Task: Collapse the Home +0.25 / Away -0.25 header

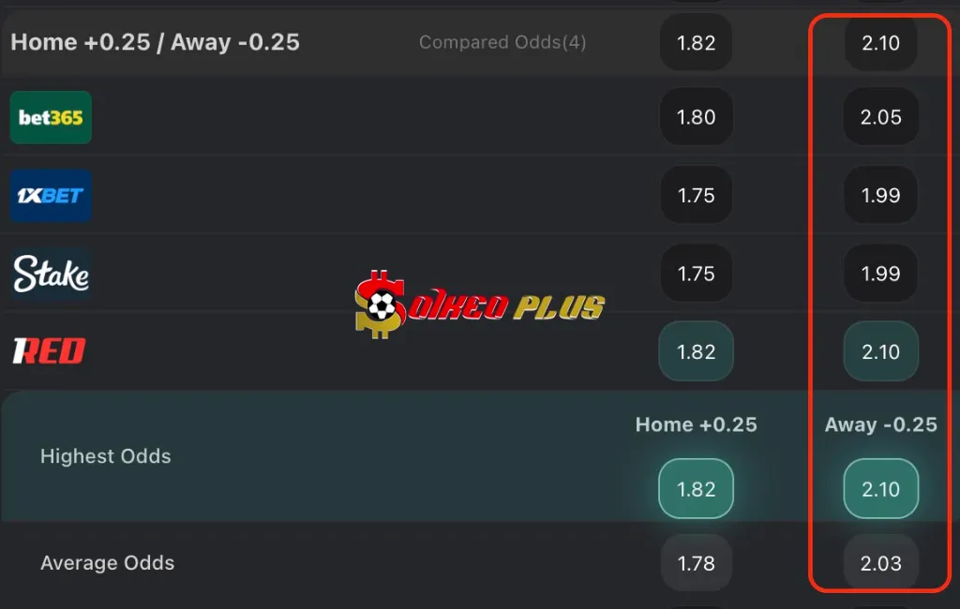Action: (156, 42)
